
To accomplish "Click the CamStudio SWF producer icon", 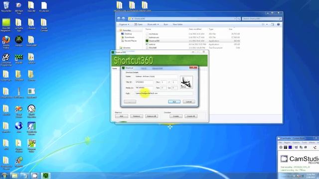I will pyautogui.click(x=306, y=147).
